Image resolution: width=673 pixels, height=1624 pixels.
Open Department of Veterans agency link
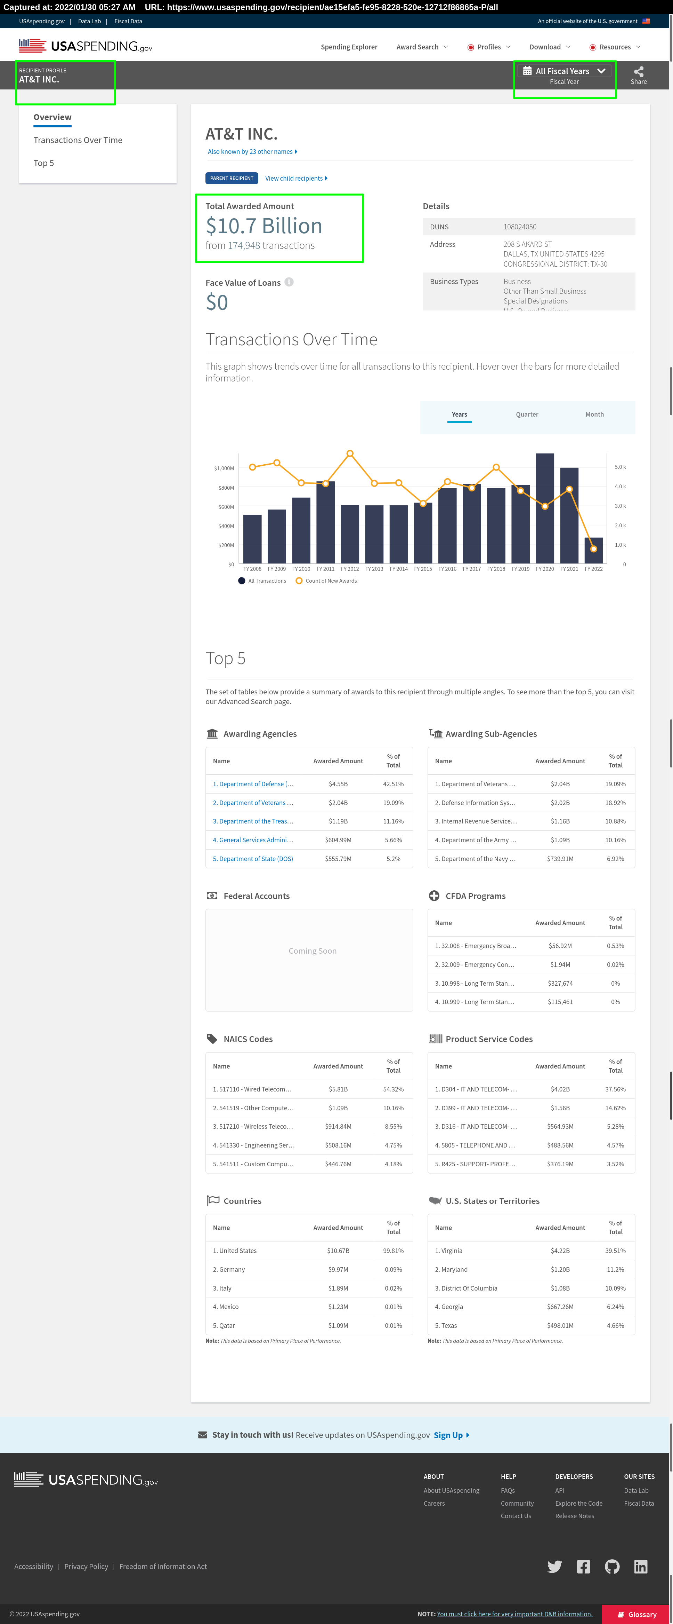click(x=253, y=803)
